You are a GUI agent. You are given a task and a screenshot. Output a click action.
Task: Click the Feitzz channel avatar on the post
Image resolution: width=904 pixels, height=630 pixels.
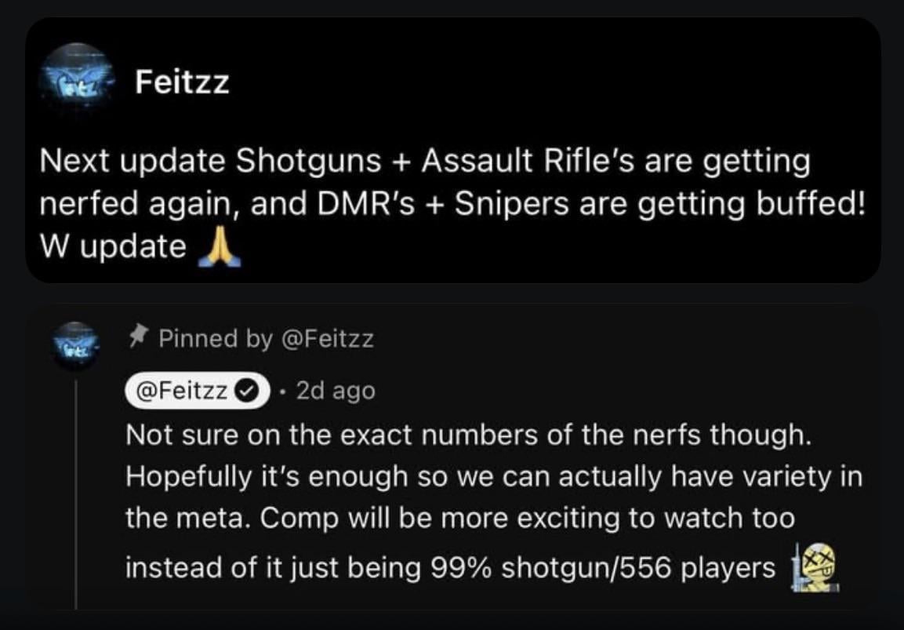click(77, 81)
